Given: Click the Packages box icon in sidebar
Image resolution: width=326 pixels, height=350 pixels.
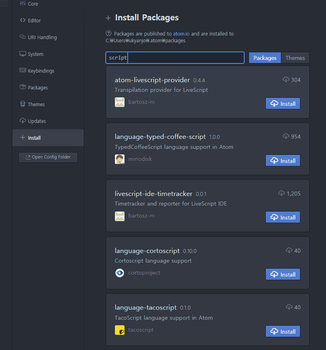Looking at the screenshot, I should pyautogui.click(x=22, y=87).
